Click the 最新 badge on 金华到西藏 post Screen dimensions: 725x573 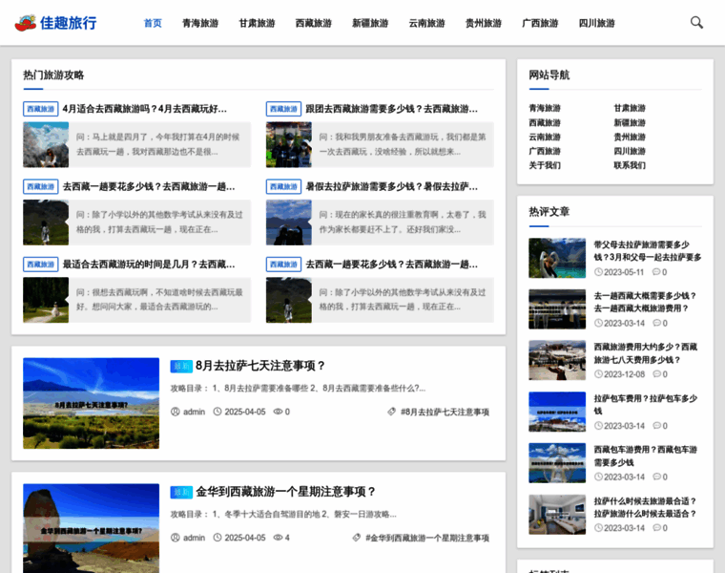tap(181, 493)
